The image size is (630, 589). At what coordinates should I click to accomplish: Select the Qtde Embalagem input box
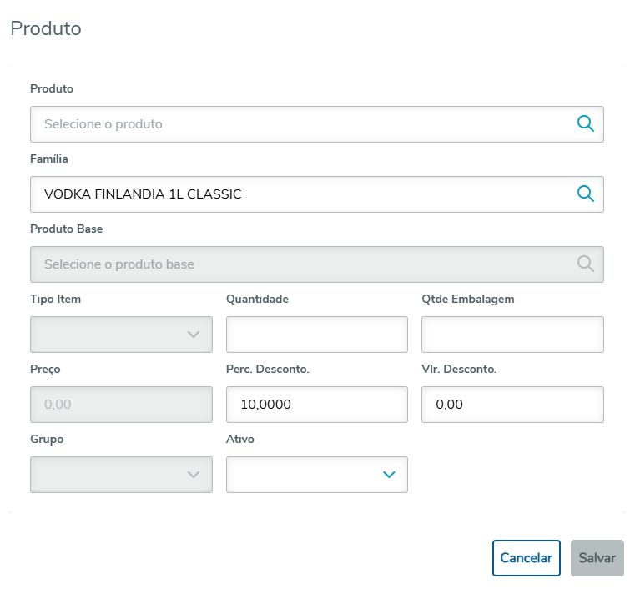[x=512, y=335]
